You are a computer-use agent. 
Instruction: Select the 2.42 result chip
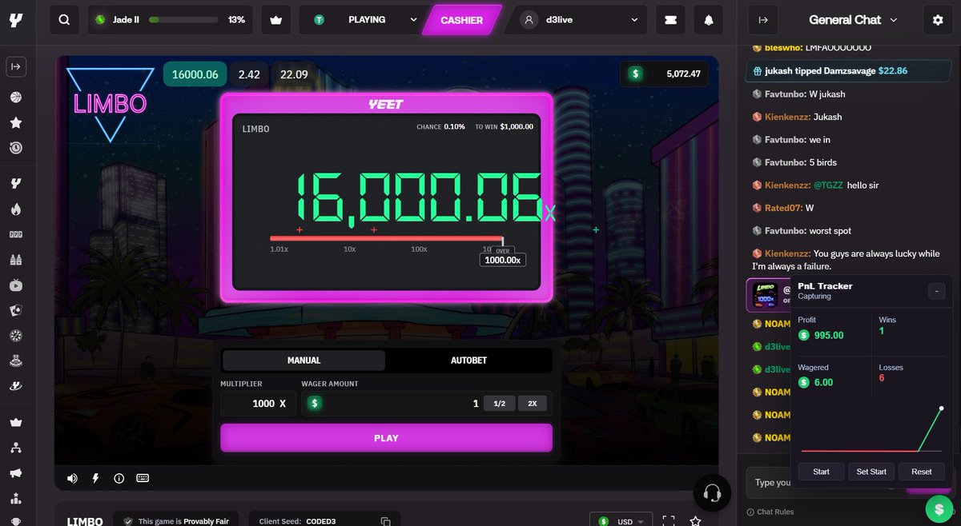pyautogui.click(x=249, y=74)
